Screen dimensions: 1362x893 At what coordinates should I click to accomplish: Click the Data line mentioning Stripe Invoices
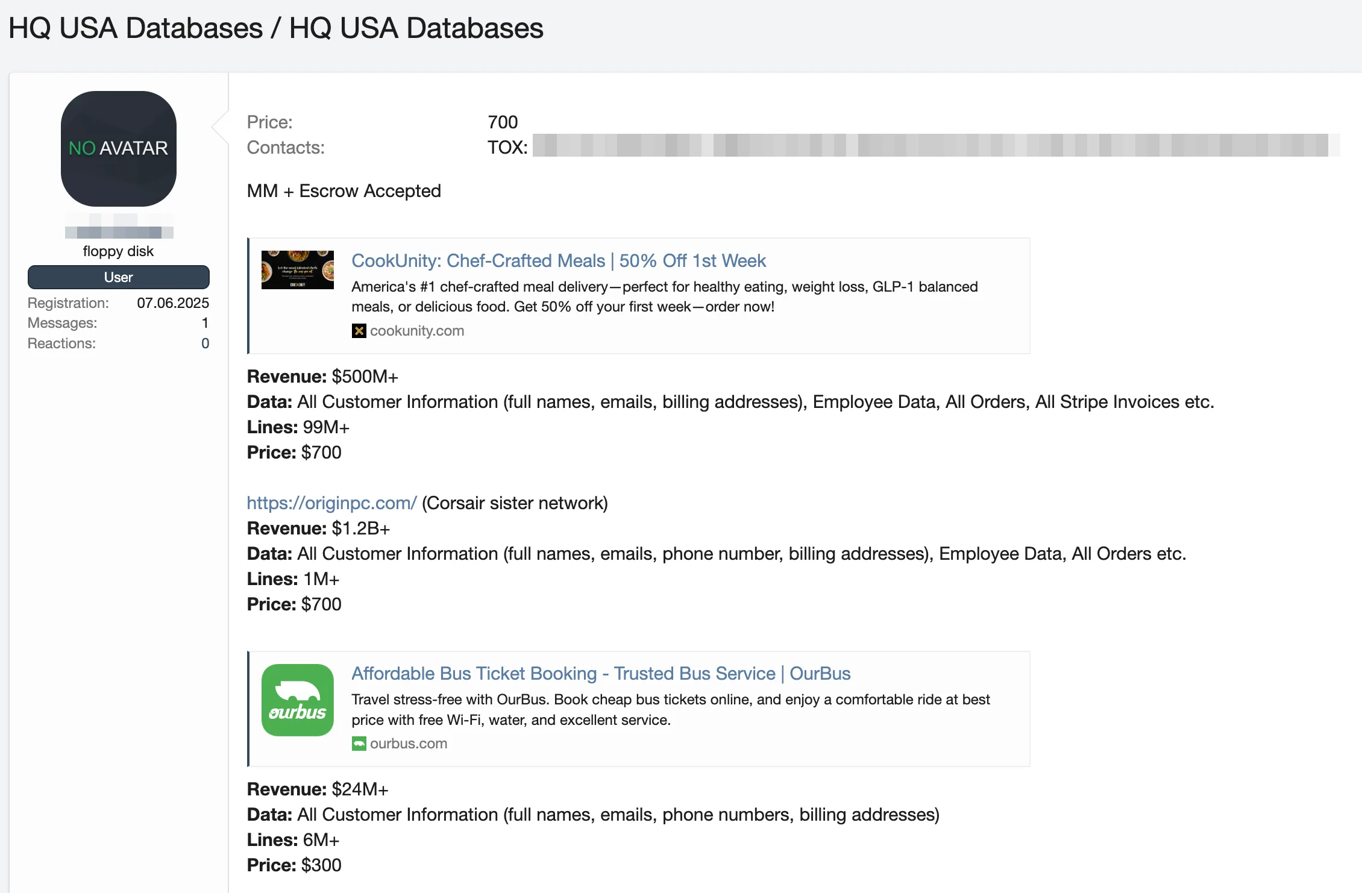[x=730, y=402]
